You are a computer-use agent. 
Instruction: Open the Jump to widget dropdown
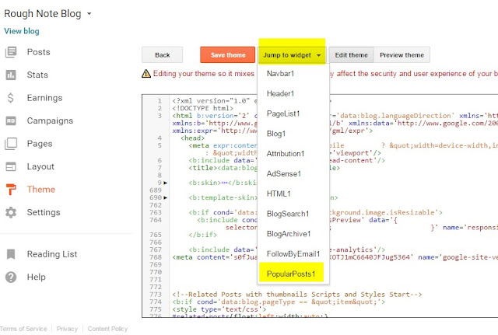(292, 55)
